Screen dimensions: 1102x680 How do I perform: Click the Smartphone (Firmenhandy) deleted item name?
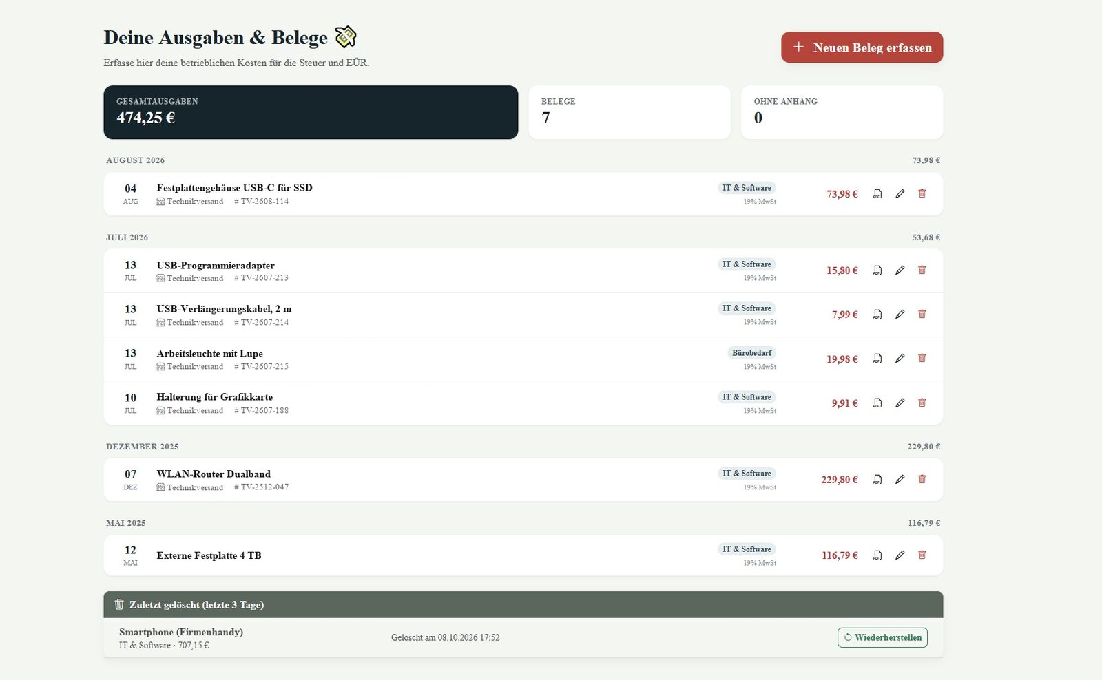tap(181, 632)
